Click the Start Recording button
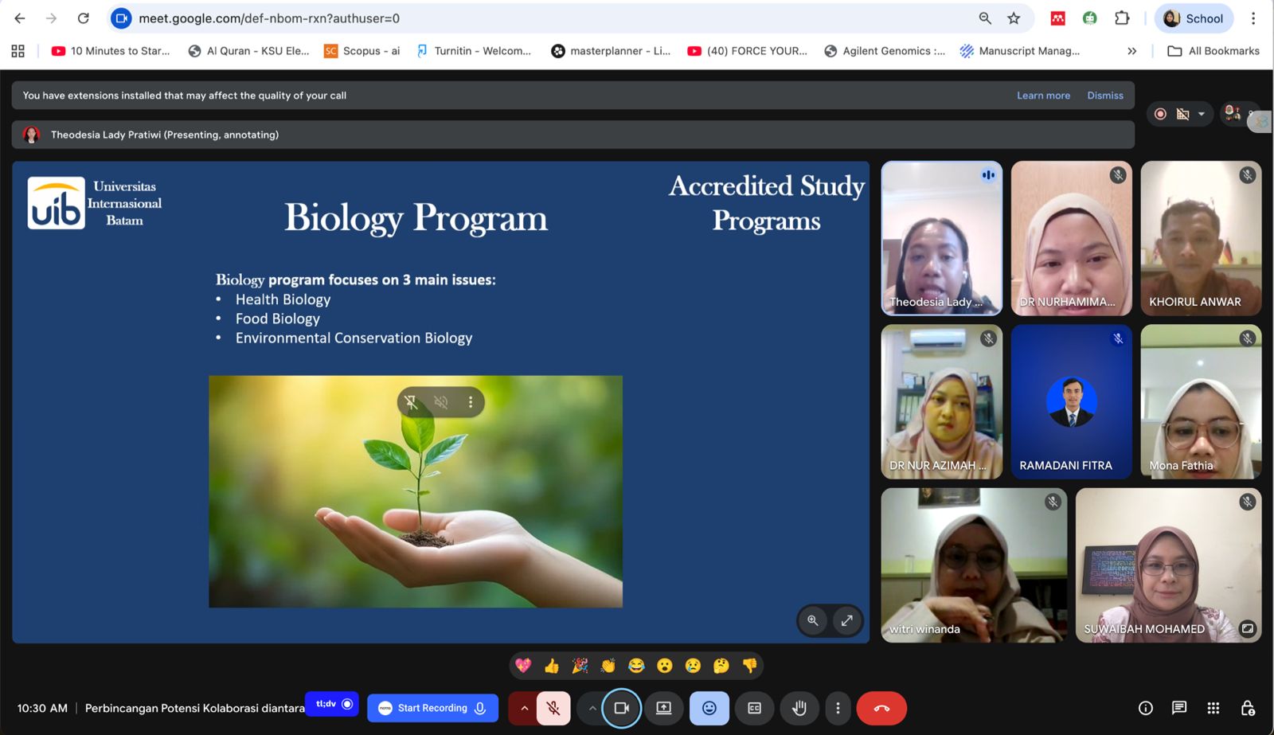1274x735 pixels. point(432,708)
